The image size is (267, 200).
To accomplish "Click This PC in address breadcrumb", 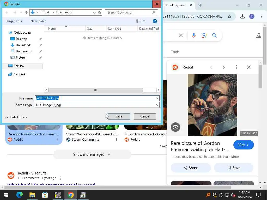I will [x=45, y=12].
